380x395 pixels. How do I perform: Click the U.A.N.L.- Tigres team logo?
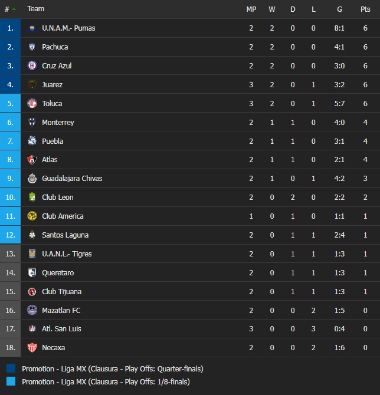pos(32,254)
